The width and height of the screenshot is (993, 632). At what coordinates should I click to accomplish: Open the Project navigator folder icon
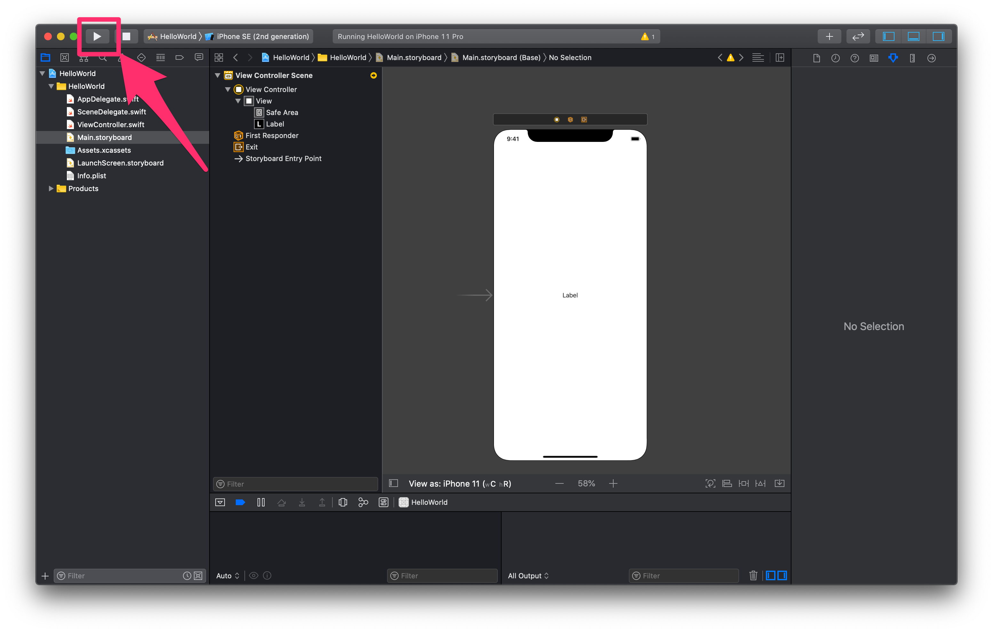pyautogui.click(x=45, y=58)
